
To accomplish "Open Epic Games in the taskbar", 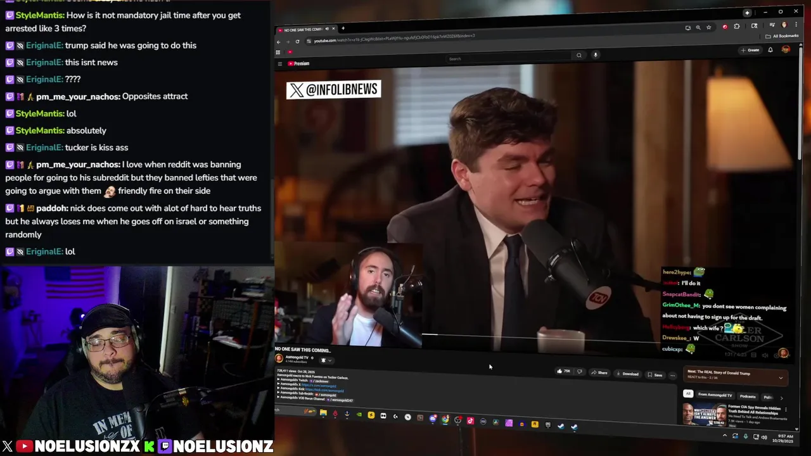I will pyautogui.click(x=547, y=424).
